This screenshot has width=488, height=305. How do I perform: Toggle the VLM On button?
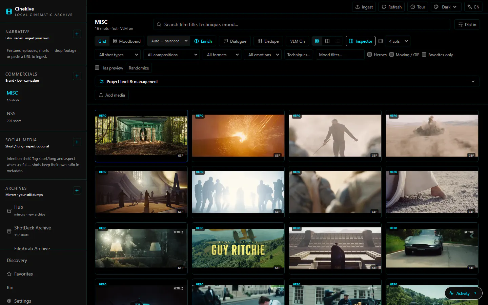click(x=297, y=41)
